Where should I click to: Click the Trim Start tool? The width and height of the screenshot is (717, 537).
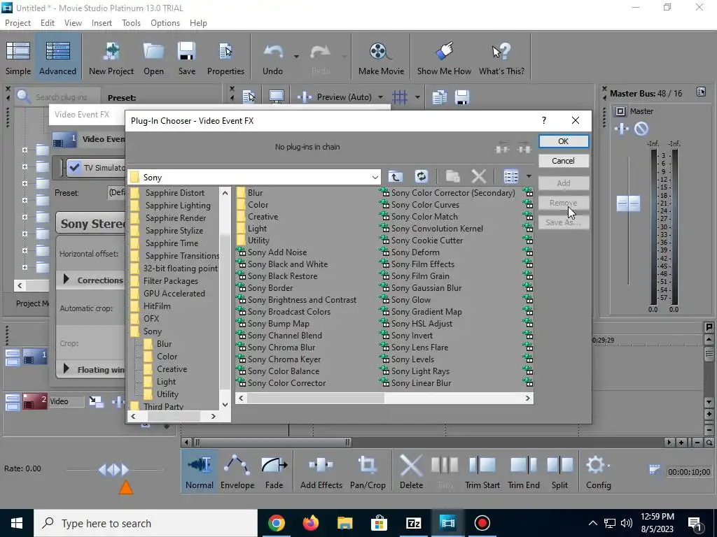coord(482,472)
